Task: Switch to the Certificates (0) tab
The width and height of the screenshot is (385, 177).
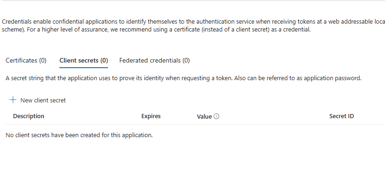Action: point(26,60)
